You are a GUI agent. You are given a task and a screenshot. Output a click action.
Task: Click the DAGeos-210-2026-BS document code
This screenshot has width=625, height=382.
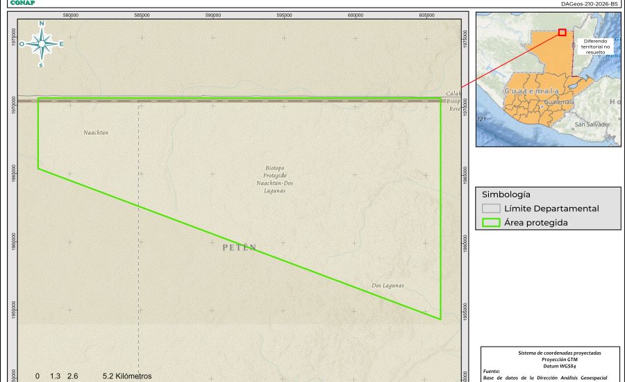coord(589,3)
